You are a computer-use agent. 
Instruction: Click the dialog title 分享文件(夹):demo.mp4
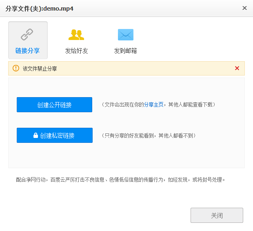pyautogui.click(x=39, y=9)
